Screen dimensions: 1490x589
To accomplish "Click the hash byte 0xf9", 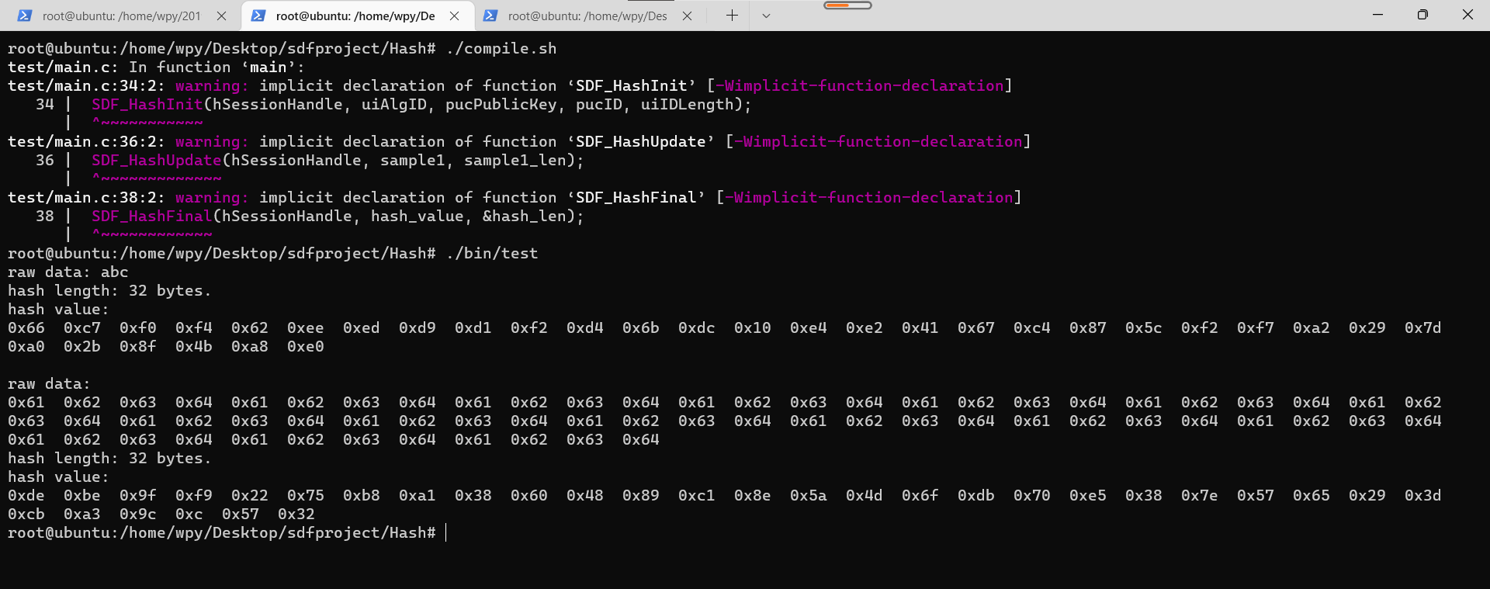I will click(194, 495).
